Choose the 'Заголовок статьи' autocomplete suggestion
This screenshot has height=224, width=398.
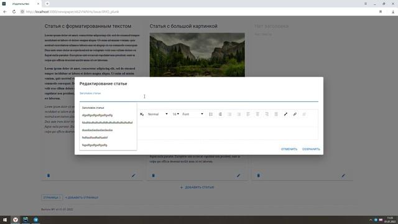pos(108,108)
